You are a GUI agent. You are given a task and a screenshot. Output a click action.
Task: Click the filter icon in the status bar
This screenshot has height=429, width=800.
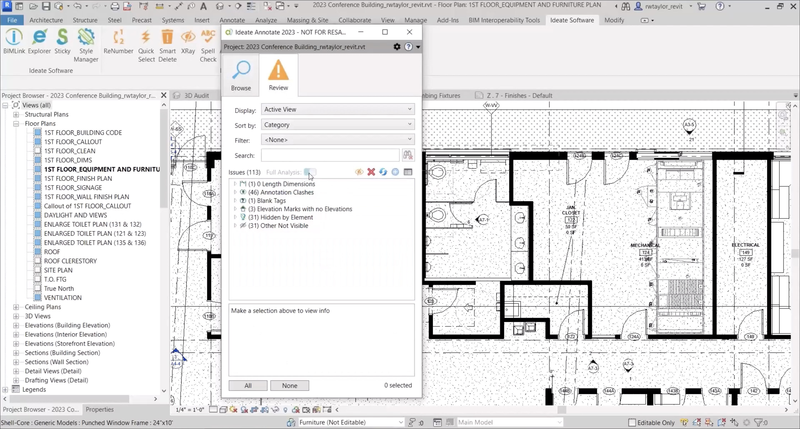click(758, 423)
